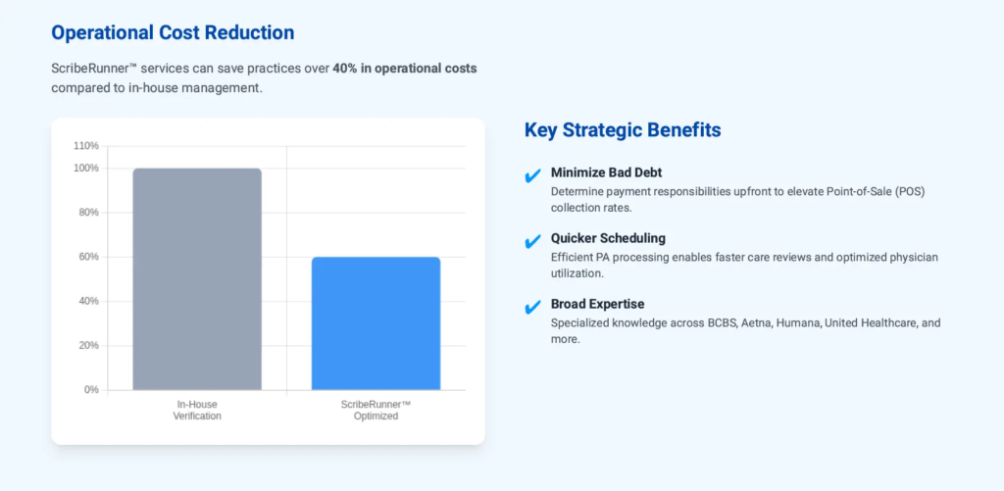Click the checkmark icon beside Quicker Scheduling

(533, 242)
